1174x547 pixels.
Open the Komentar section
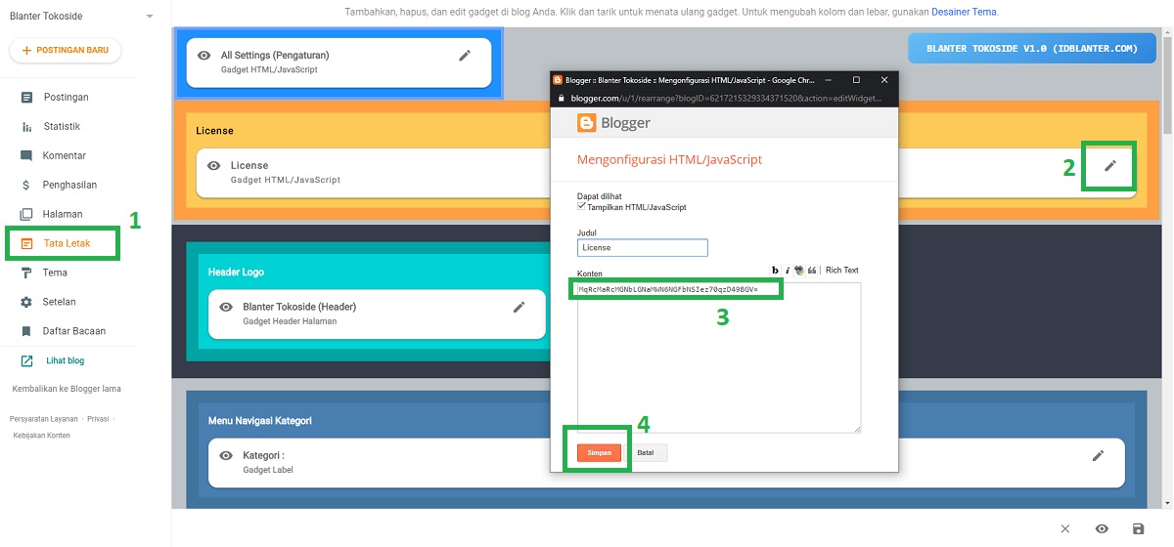(x=65, y=155)
